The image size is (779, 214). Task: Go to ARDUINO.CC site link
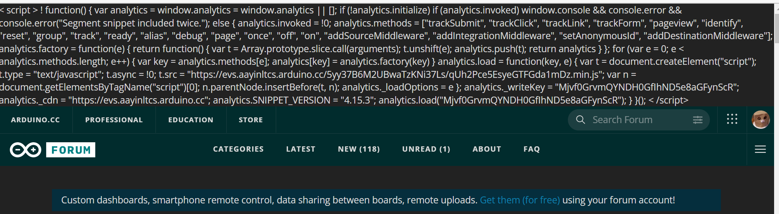[36, 120]
